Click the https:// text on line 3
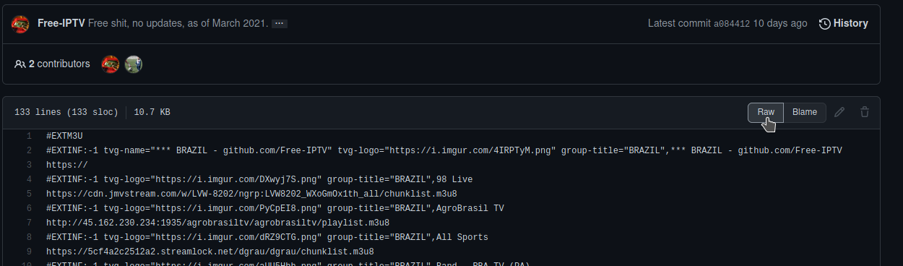 tap(67, 165)
